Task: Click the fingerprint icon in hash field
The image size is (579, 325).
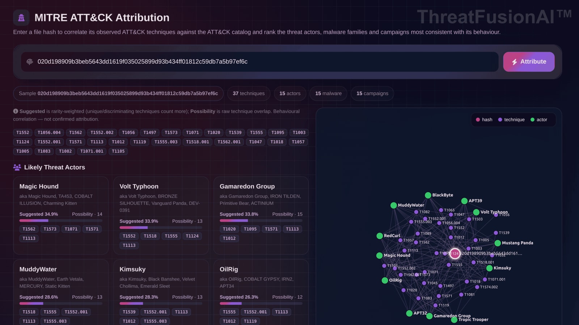Action: (x=30, y=62)
